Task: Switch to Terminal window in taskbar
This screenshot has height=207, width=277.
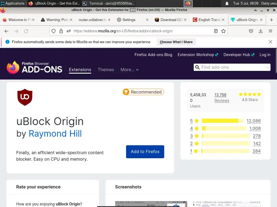Action: (x=109, y=3)
